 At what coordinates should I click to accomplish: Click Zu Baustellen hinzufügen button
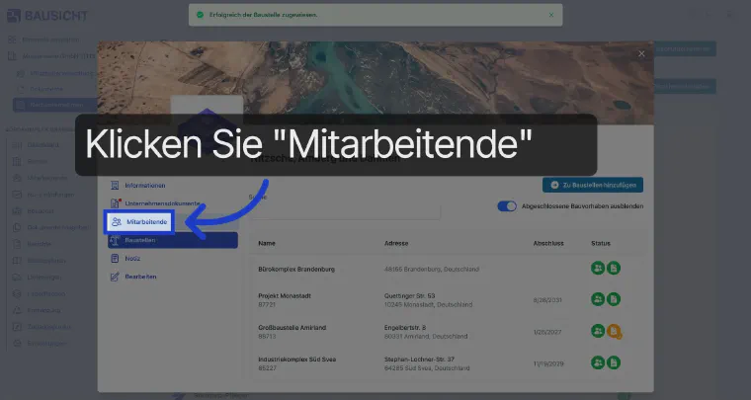593,185
